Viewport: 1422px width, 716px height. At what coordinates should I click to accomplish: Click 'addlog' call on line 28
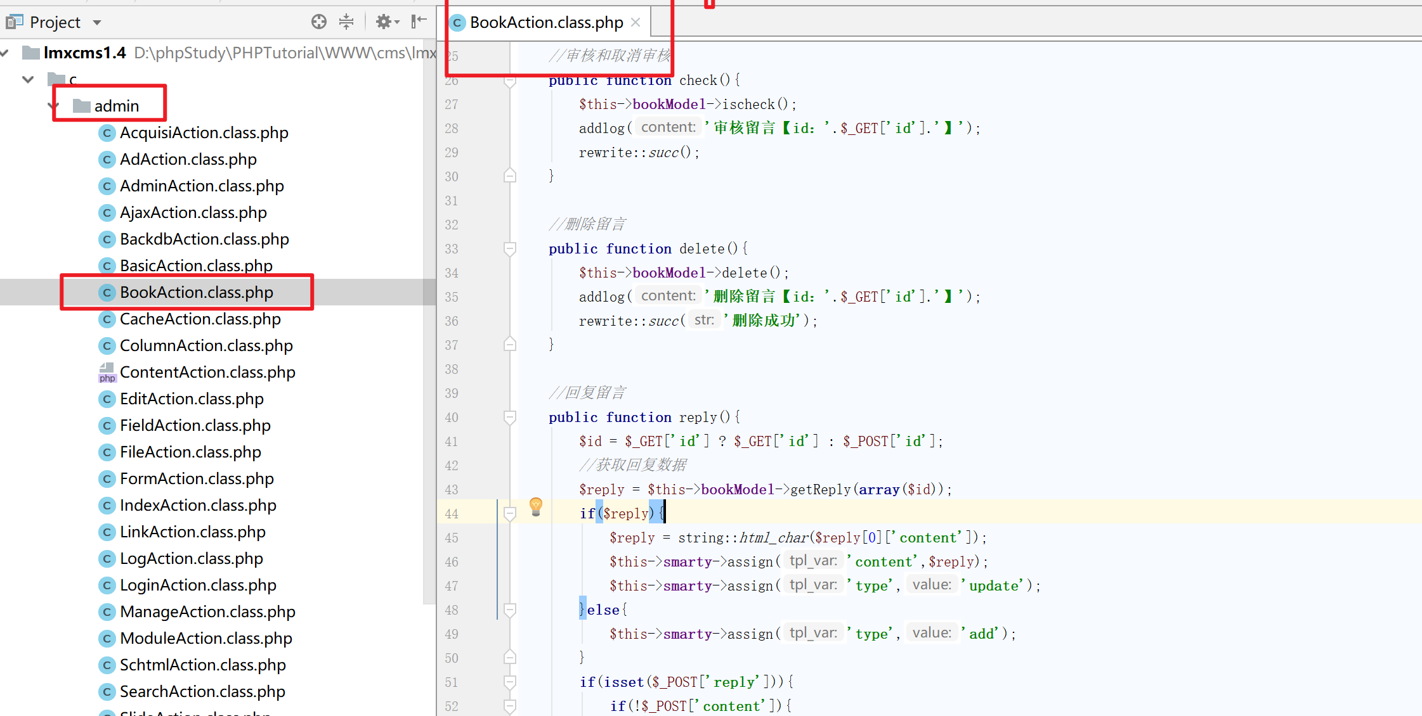tap(601, 129)
